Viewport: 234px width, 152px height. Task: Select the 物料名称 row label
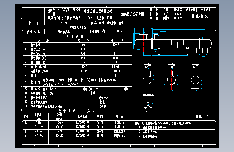36,45
